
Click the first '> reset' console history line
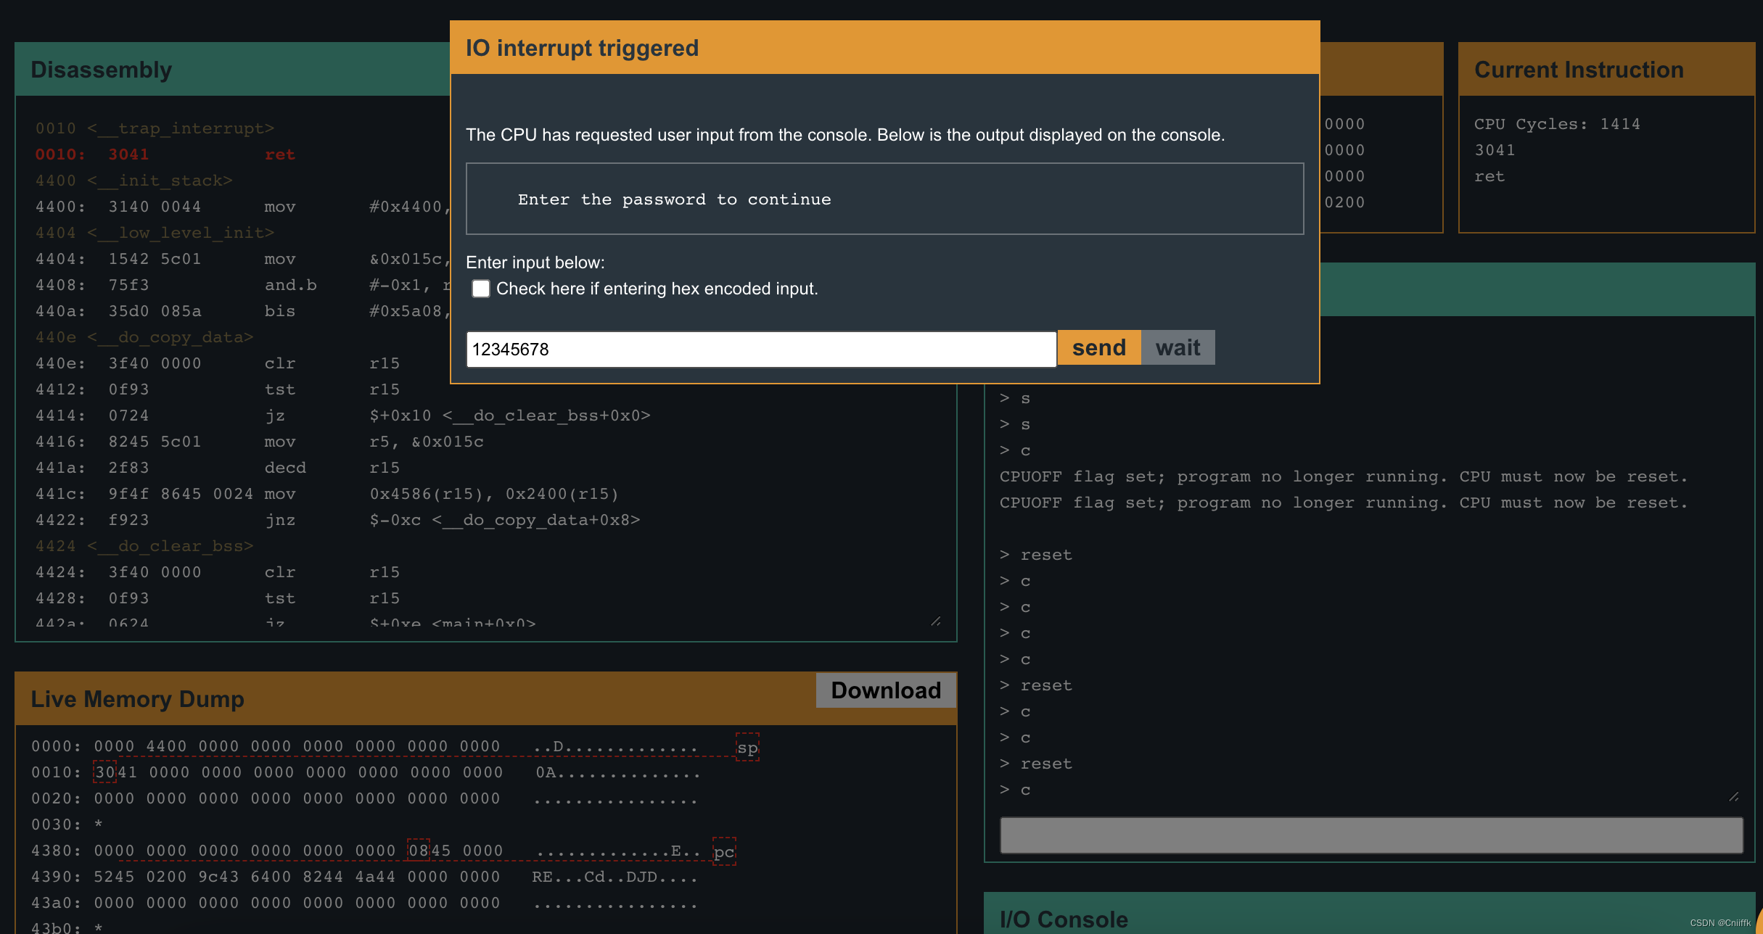[x=1036, y=555]
